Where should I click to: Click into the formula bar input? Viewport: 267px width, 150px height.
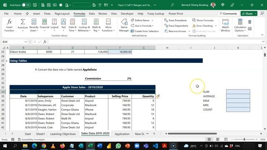(x=155, y=42)
